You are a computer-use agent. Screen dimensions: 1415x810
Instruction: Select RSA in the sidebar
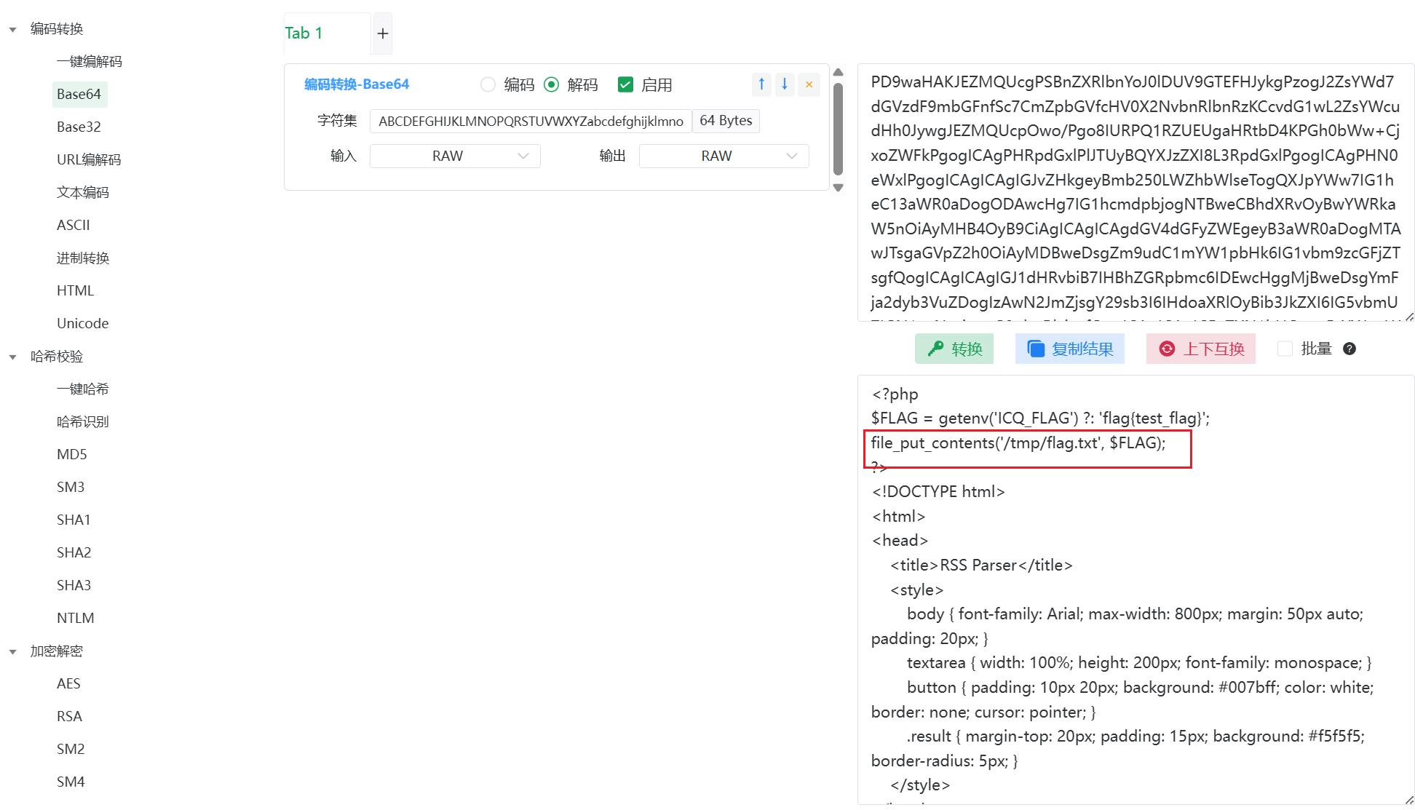(70, 717)
